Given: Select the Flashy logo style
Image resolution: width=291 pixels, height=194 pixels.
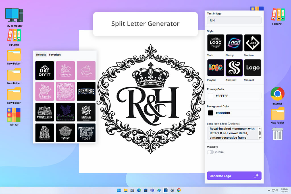Looking at the screenshot, I should coord(234,43).
